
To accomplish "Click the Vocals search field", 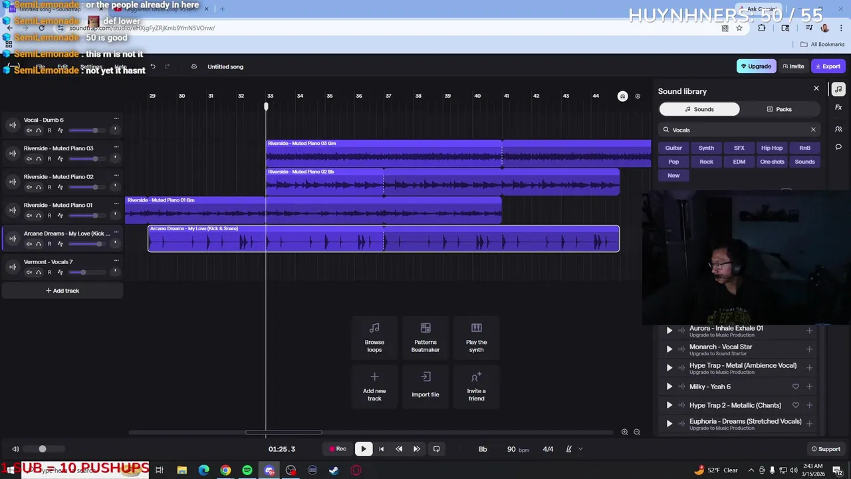I will pyautogui.click(x=738, y=130).
